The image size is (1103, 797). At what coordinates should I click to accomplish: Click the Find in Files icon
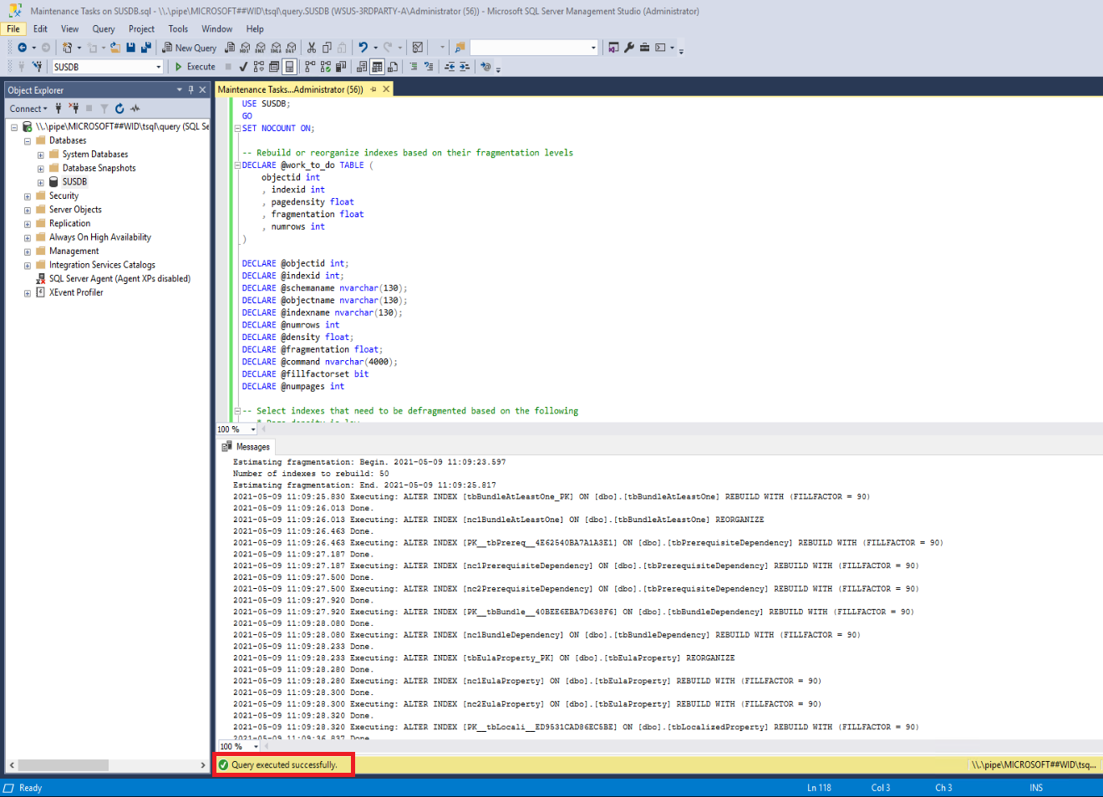pos(460,48)
